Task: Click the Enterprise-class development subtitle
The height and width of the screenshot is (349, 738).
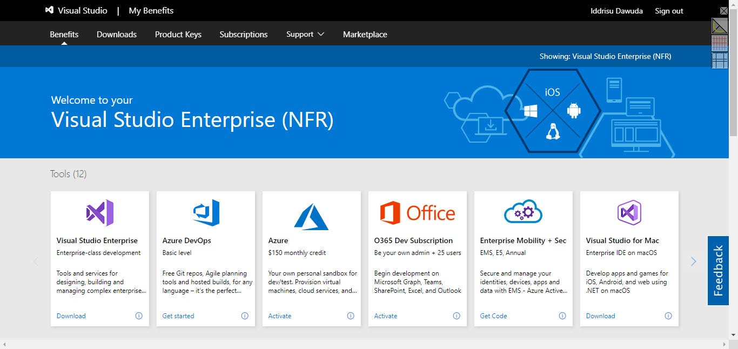Action: (99, 253)
